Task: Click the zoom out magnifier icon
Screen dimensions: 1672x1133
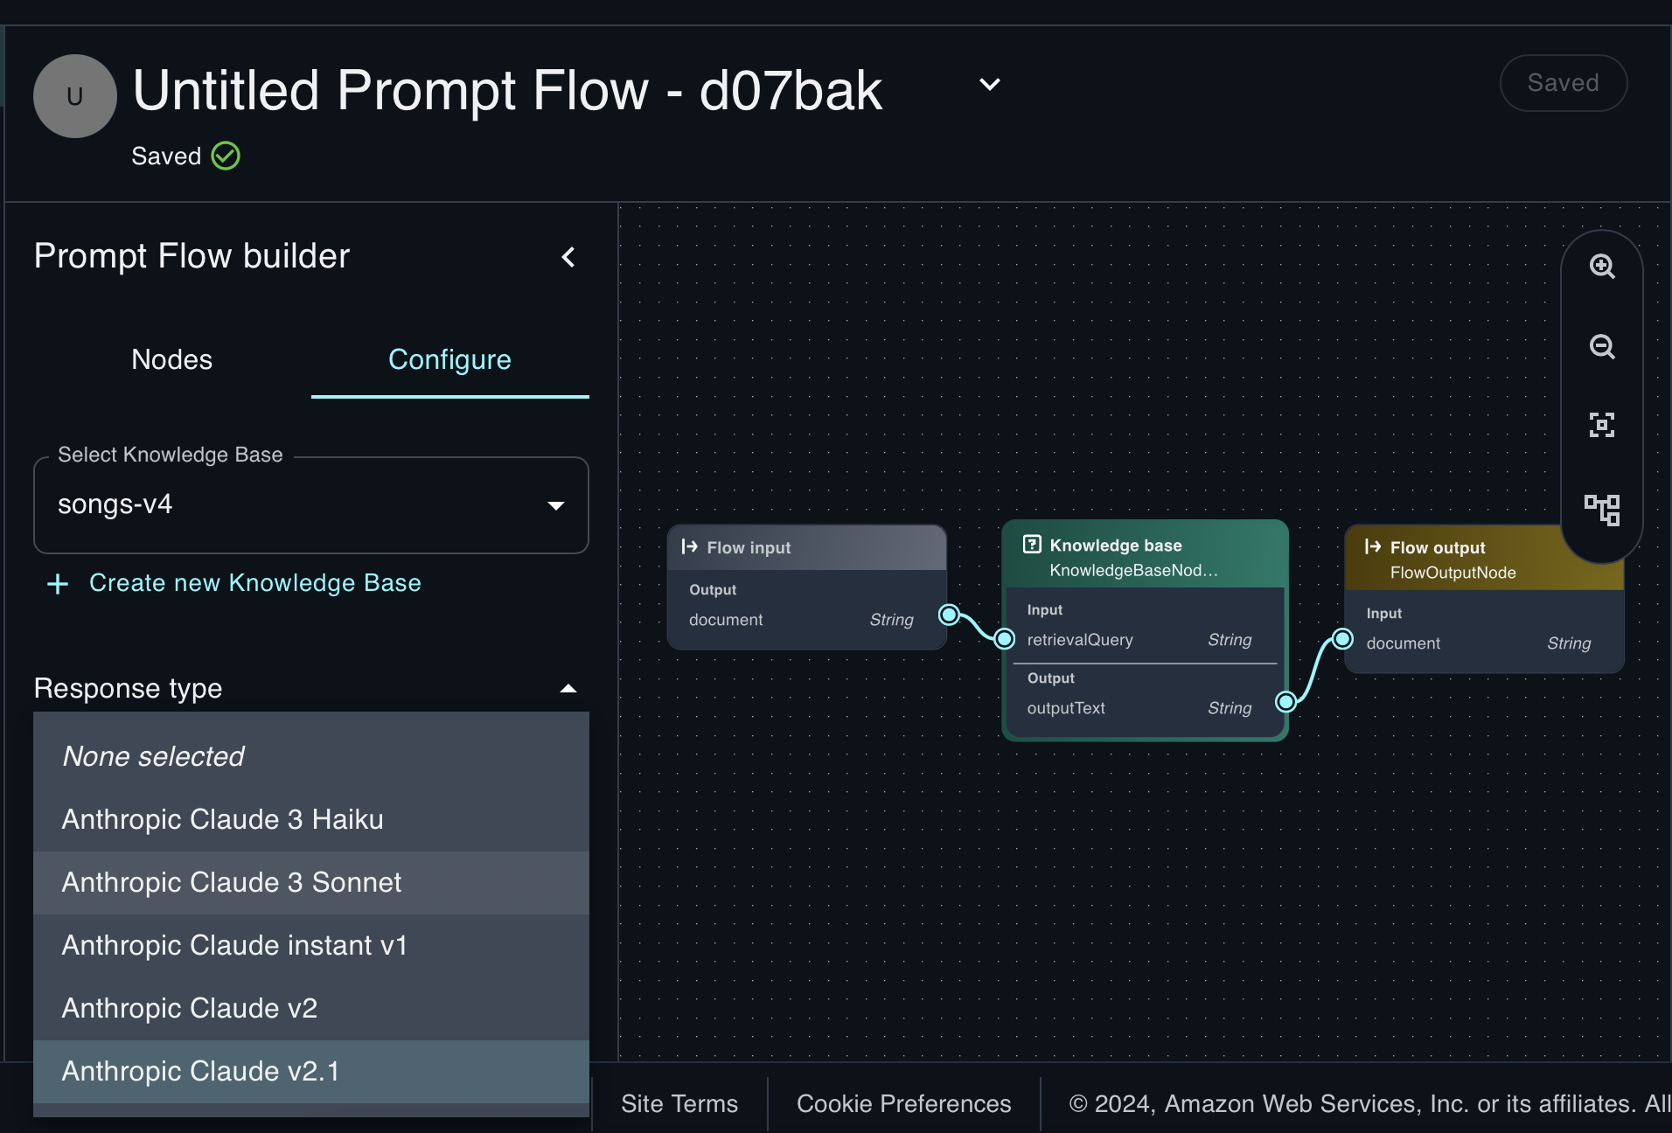Action: [x=1601, y=347]
